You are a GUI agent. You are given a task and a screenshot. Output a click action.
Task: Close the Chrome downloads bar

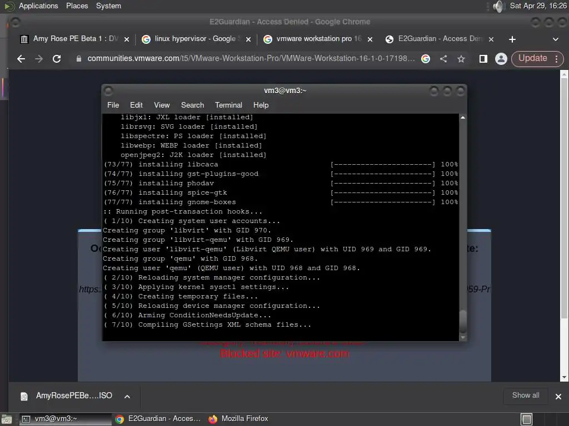click(x=558, y=396)
